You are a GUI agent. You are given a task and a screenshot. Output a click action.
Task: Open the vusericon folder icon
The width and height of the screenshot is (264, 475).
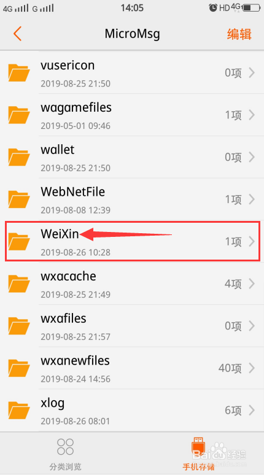pyautogui.click(x=19, y=72)
